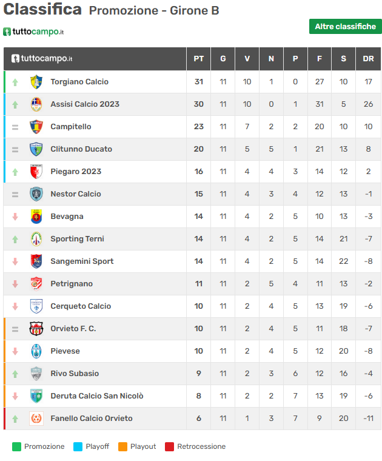Click the Sporting Terni crest icon
Viewport: 382px width, 461px height.
click(36, 239)
